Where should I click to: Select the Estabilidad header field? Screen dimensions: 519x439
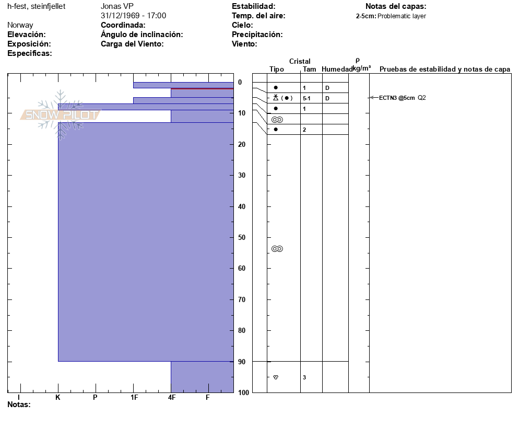click(253, 6)
